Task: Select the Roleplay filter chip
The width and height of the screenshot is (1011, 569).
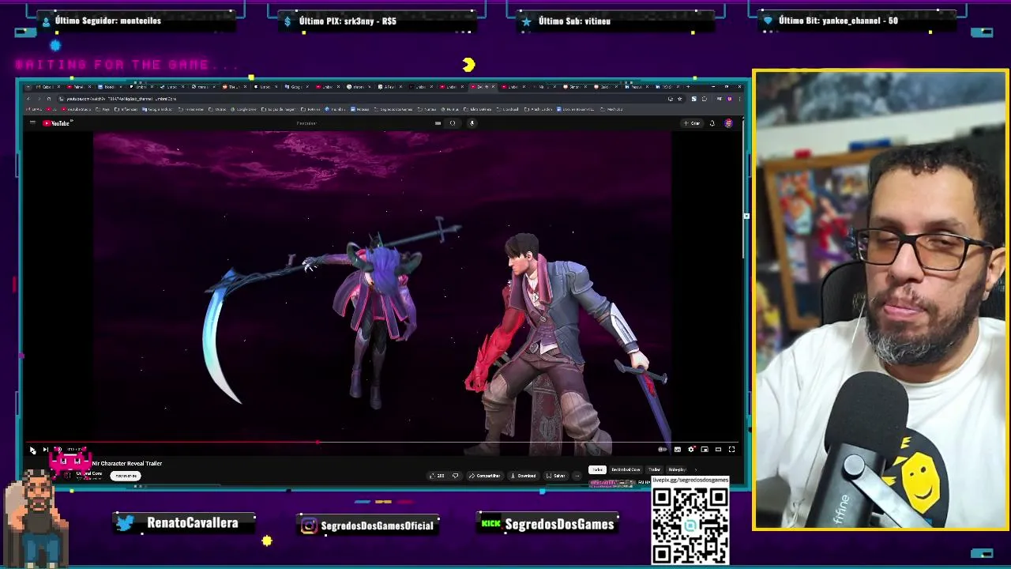Action: [x=678, y=469]
